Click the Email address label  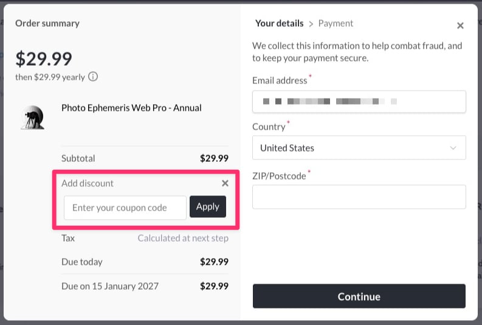pos(280,80)
